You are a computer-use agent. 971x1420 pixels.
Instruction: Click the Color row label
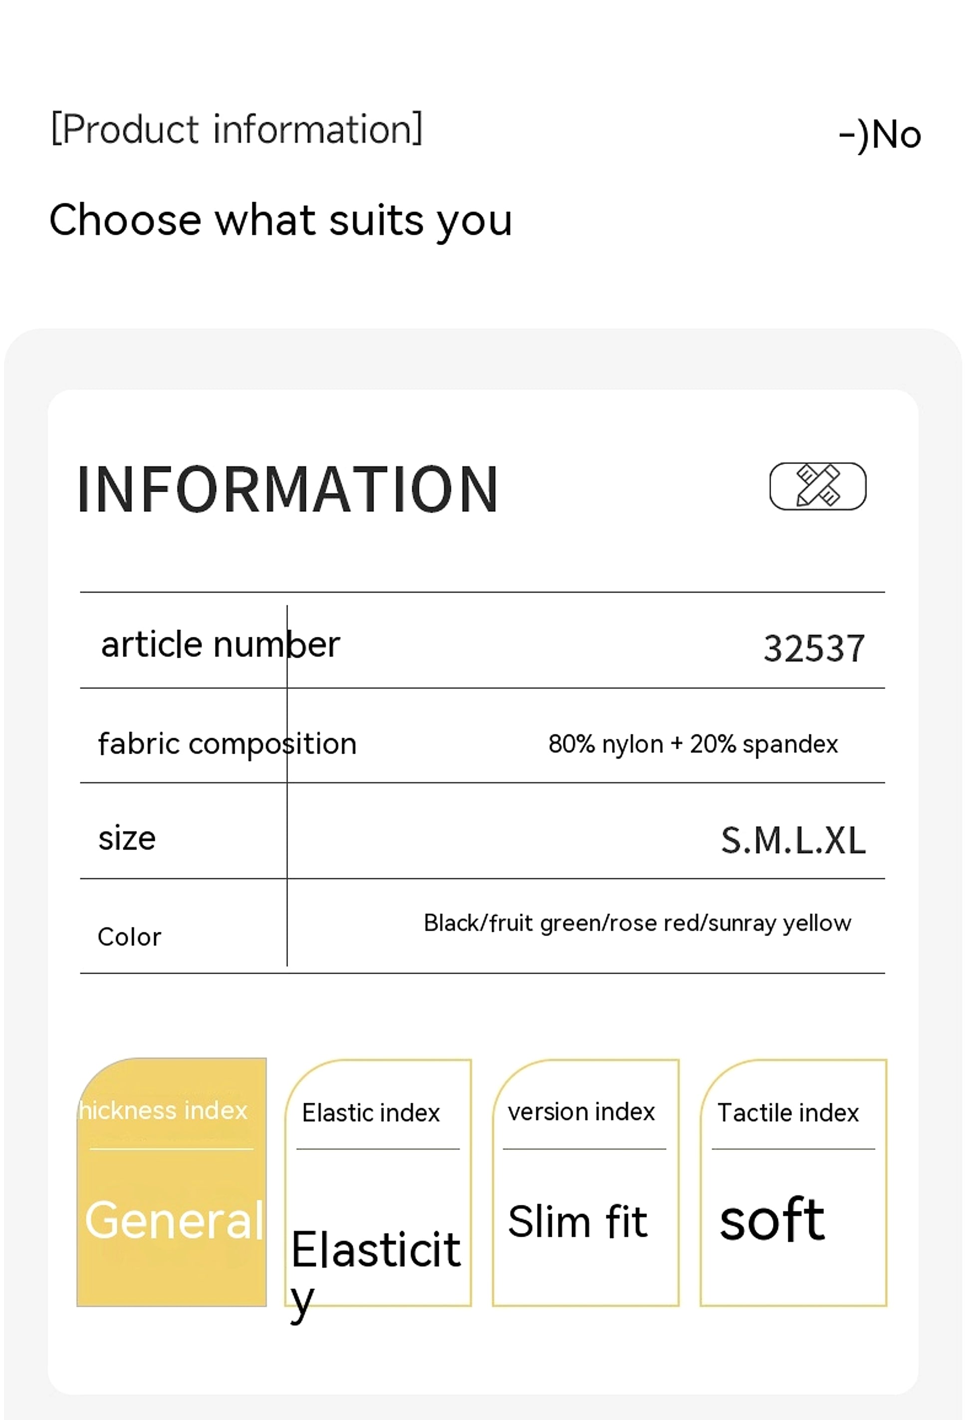(129, 937)
